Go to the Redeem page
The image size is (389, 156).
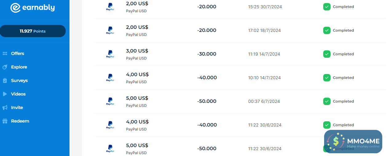(20, 121)
